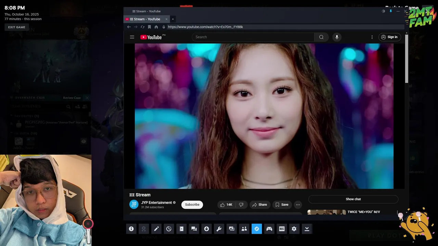Click the YouTube Search field
This screenshot has width=438, height=246.
coord(253,37)
